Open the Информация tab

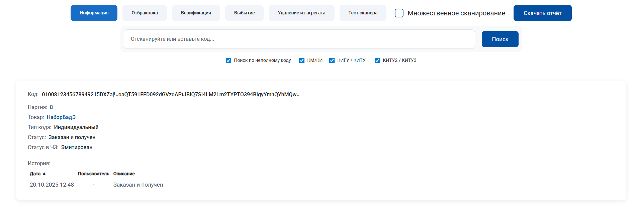pos(94,13)
